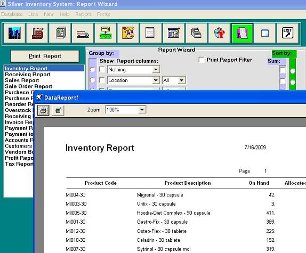The image size is (306, 253).
Task: Click the Silver Inventory System title icon
Action: tap(3, 4)
